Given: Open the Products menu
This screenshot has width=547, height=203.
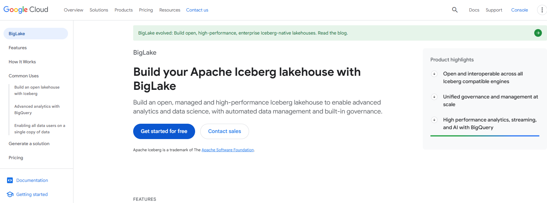Looking at the screenshot, I should coord(124,10).
